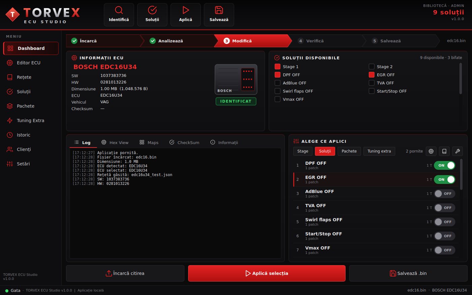Check the Swirl flaps OFF checkbox
The width and height of the screenshot is (472, 295).
click(277, 91)
